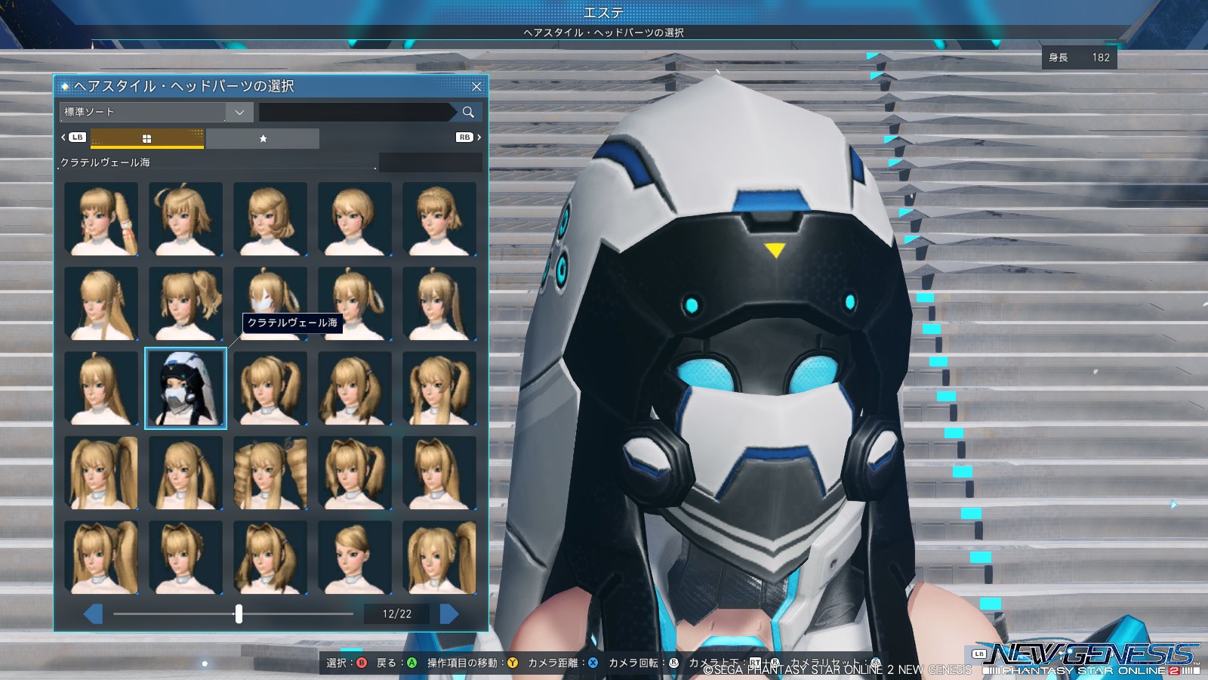Click the 身長 182 height display
1208x680 pixels.
tap(1079, 57)
